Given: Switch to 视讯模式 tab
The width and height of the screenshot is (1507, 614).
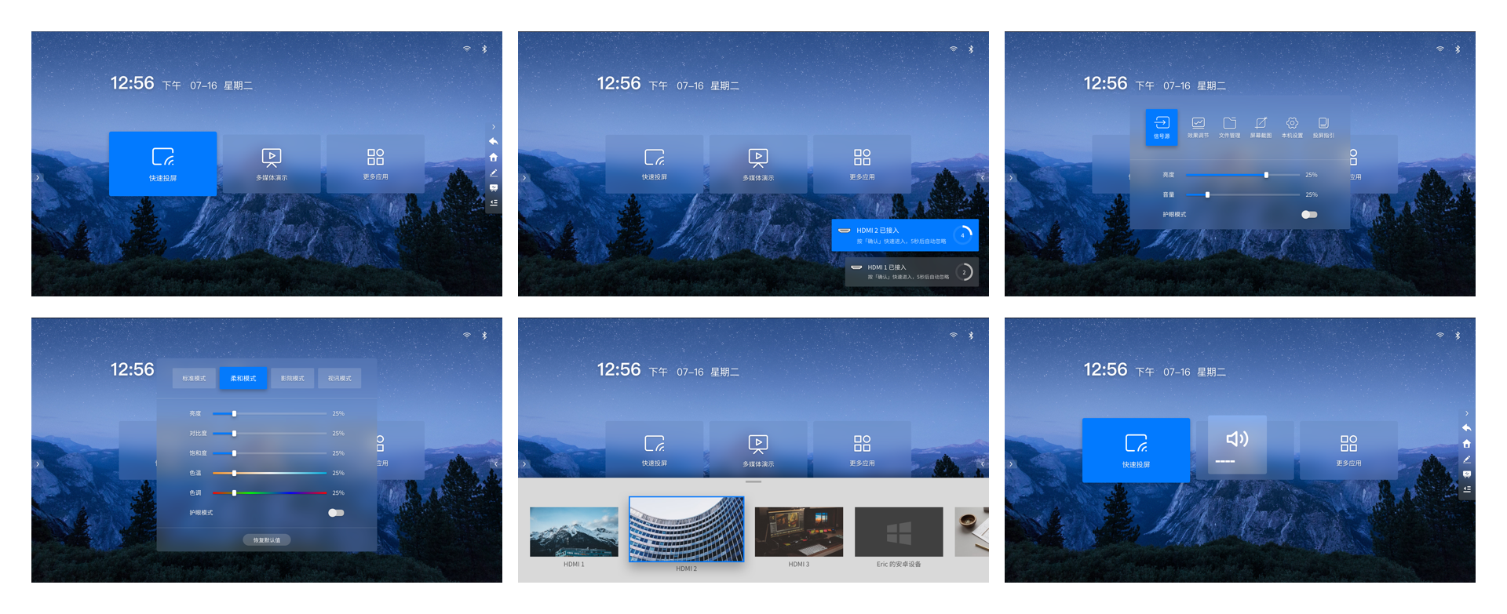Looking at the screenshot, I should [340, 378].
